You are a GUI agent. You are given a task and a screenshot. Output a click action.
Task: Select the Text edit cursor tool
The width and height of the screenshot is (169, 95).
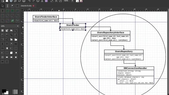coord(7,6)
